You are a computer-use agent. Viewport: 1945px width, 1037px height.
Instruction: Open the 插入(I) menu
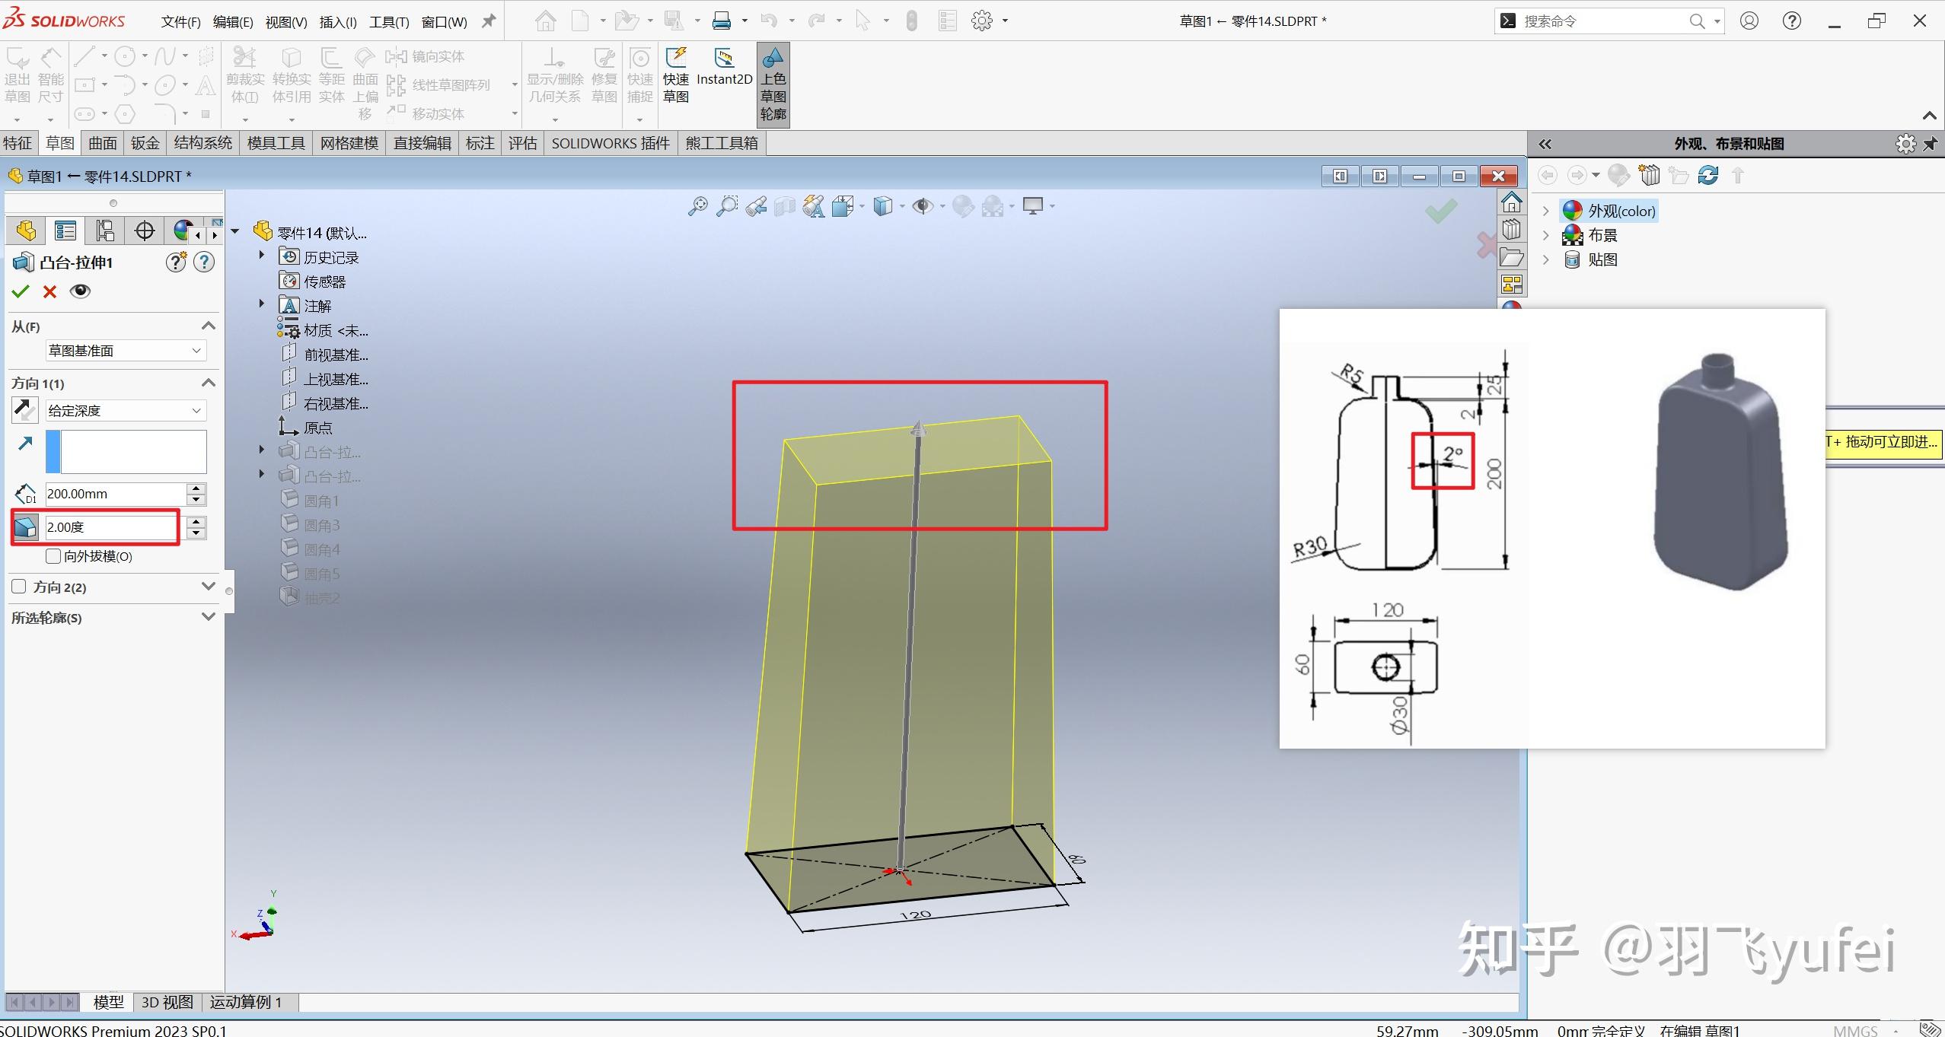[x=337, y=21]
